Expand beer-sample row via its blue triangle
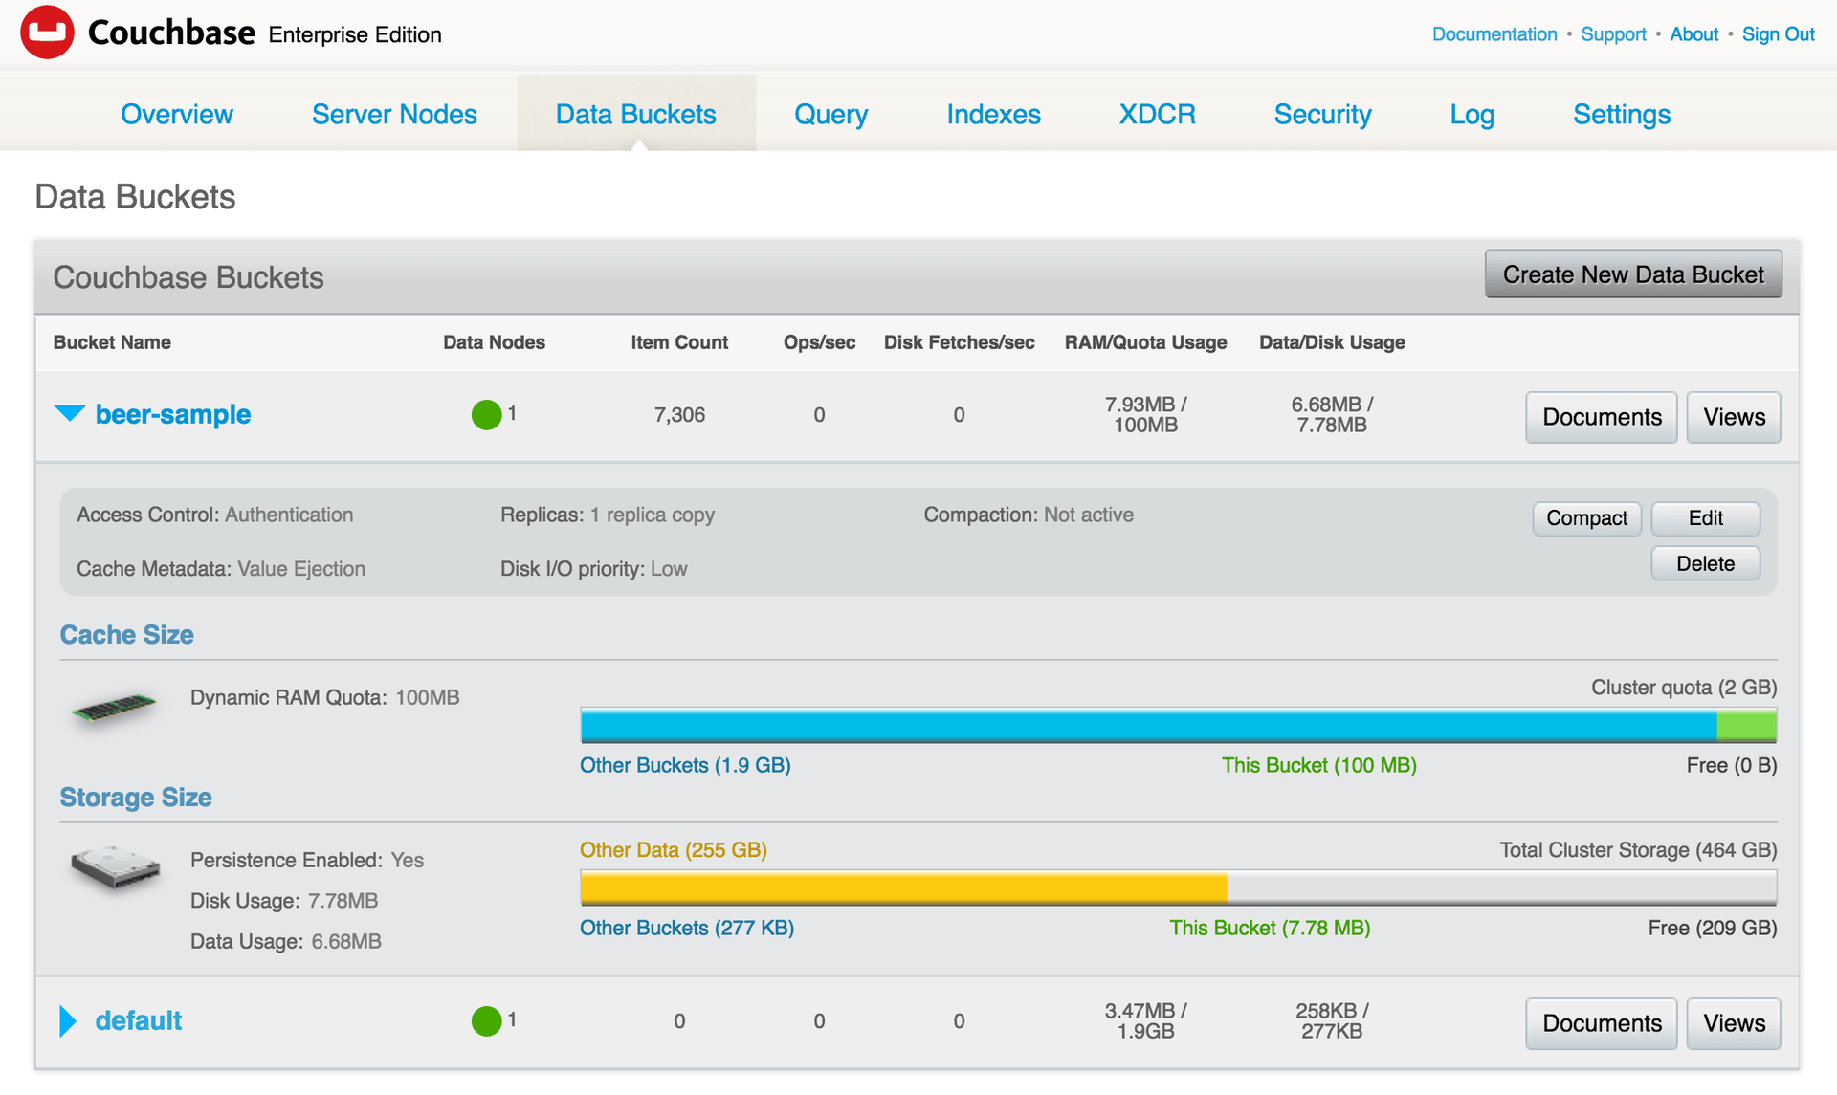This screenshot has width=1837, height=1095. point(68,414)
